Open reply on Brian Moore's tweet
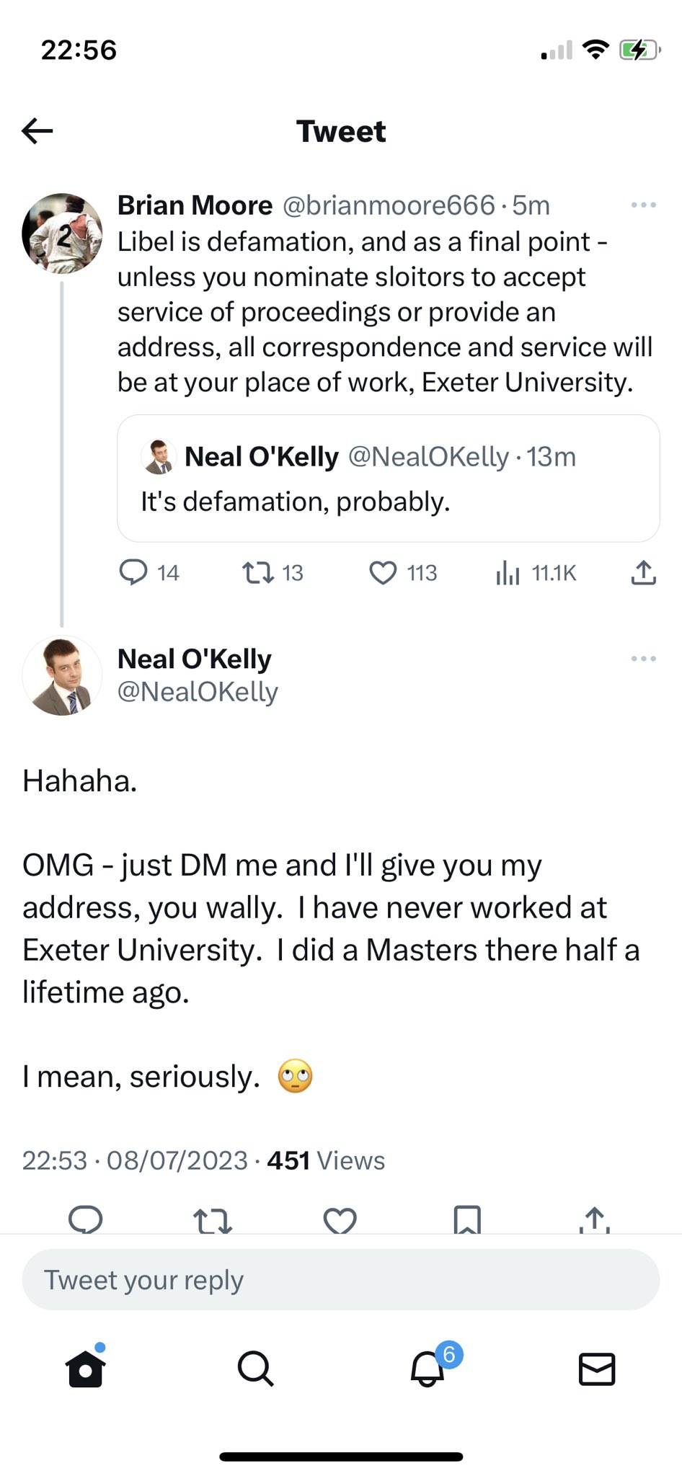This screenshot has height=1476, width=682. pyautogui.click(x=133, y=572)
